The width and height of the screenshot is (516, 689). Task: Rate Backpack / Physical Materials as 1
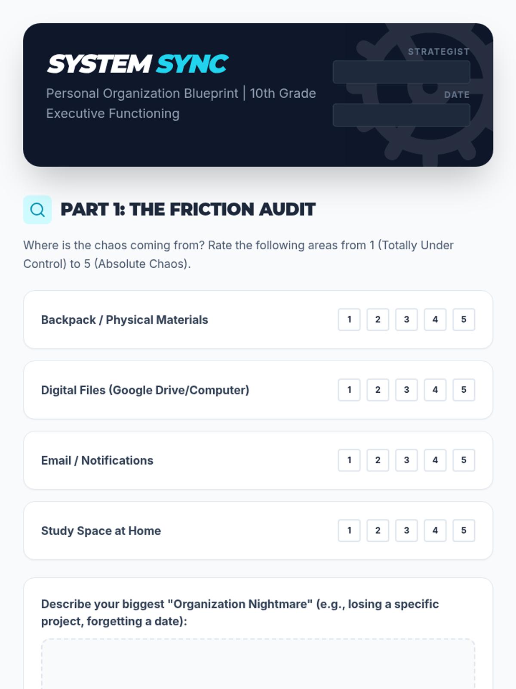[349, 320]
